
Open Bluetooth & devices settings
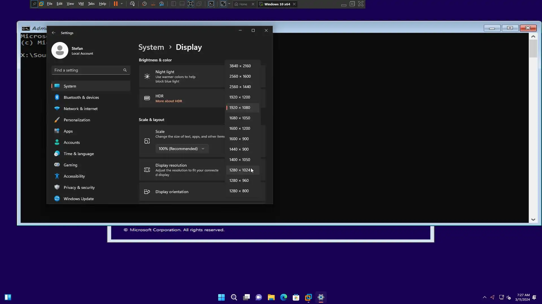pyautogui.click(x=81, y=97)
